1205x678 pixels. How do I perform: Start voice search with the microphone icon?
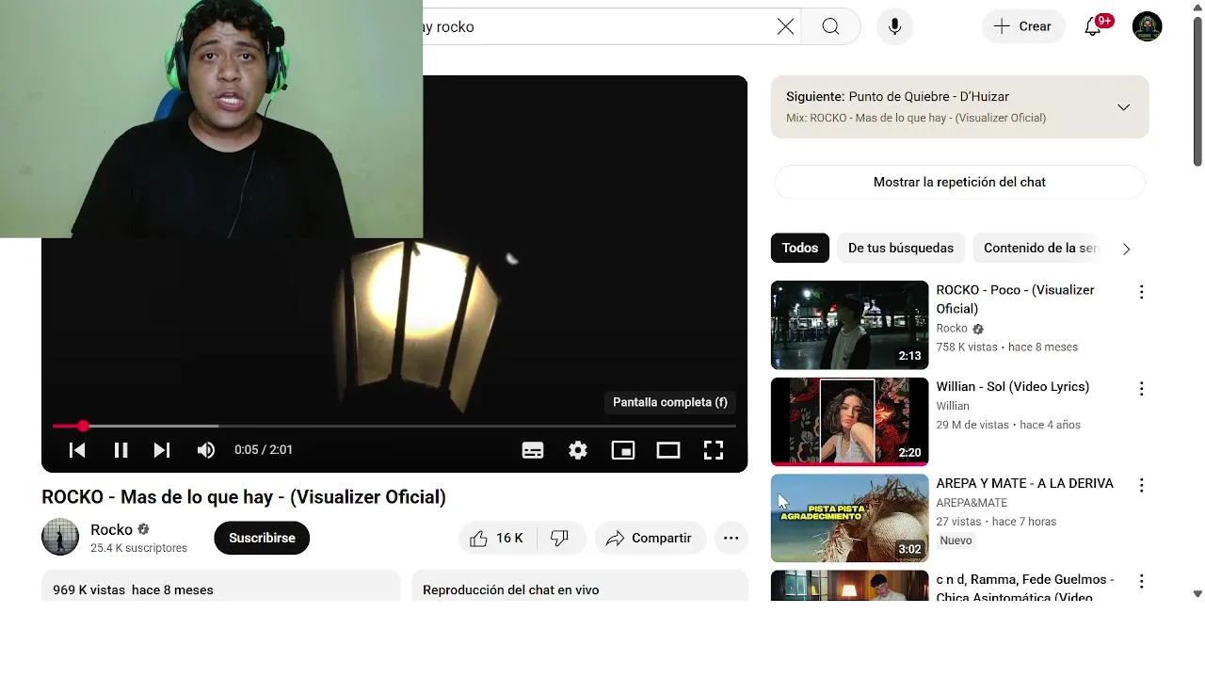click(x=894, y=26)
